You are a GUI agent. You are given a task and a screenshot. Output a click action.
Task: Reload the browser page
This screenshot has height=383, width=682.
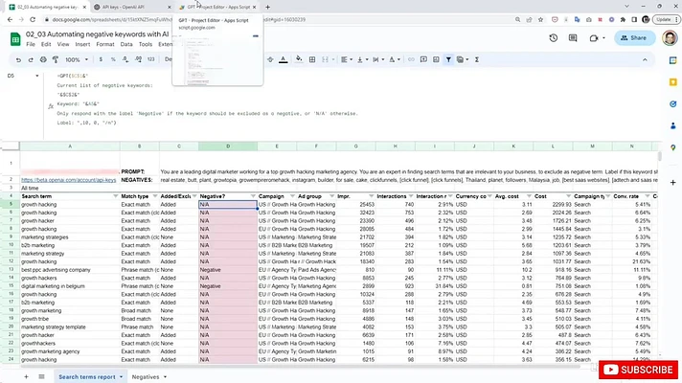pyautogui.click(x=33, y=19)
